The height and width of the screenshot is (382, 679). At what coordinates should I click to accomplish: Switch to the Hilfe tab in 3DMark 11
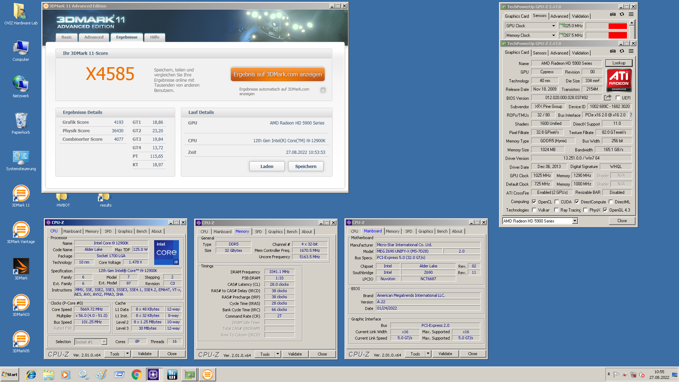pyautogui.click(x=155, y=37)
